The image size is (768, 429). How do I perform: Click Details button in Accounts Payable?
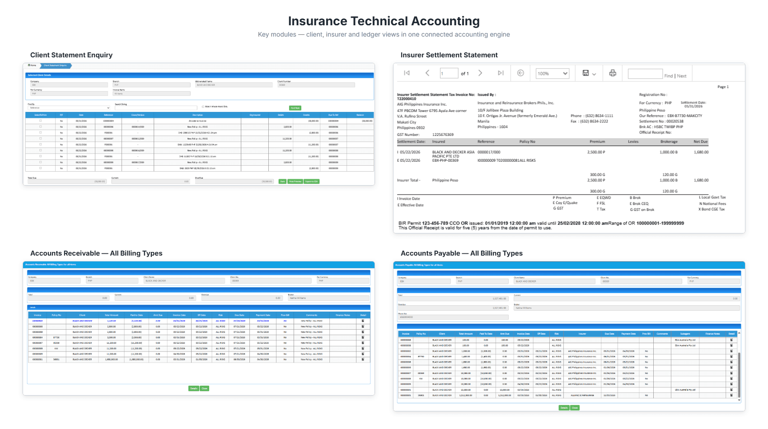point(564,408)
